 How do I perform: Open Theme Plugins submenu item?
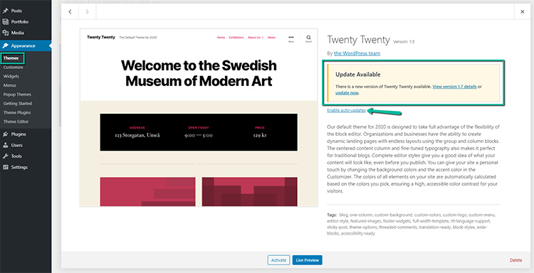17,112
